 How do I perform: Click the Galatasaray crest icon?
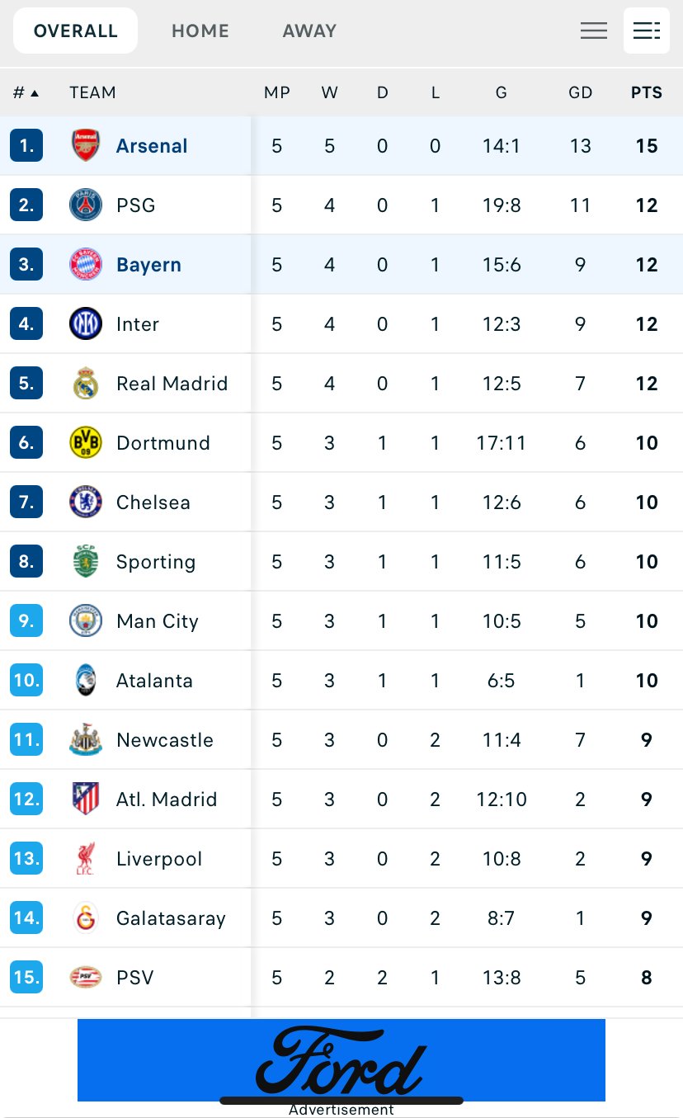click(x=86, y=918)
